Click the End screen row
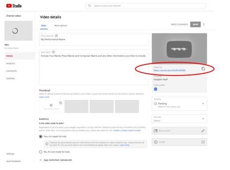Image resolution: width=230 pixels, height=170 pixels. (179, 131)
